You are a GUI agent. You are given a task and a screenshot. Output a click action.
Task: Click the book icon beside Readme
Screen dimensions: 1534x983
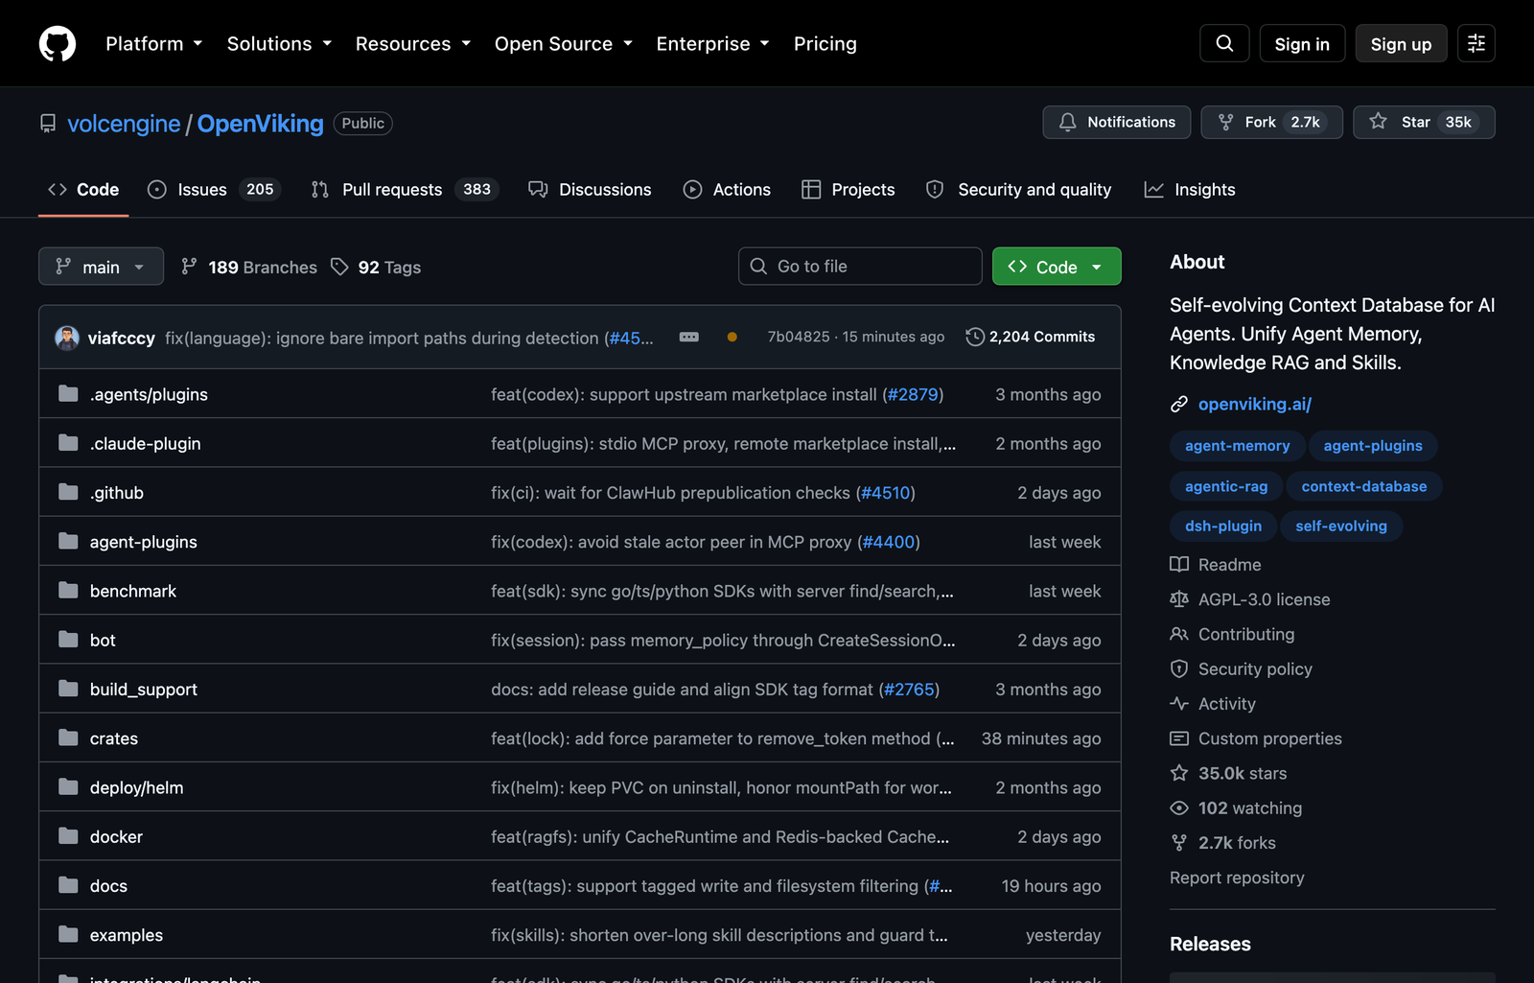click(1179, 564)
